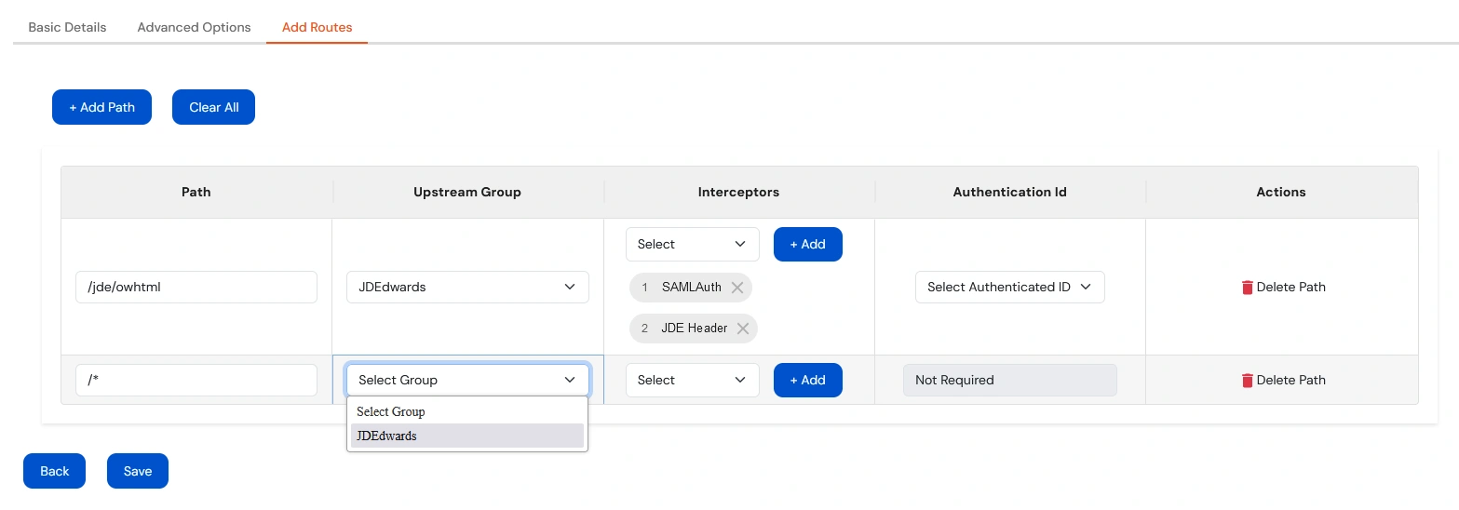Click Delete Path text in /jde/owhtml row
Image resolution: width=1459 pixels, height=510 pixels.
1291,287
